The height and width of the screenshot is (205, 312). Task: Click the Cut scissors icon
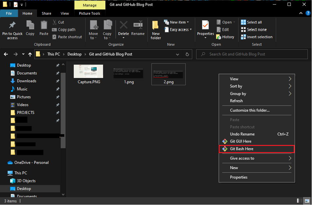click(54, 22)
